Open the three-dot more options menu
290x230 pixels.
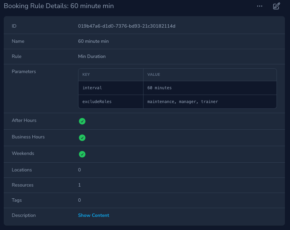(x=259, y=6)
